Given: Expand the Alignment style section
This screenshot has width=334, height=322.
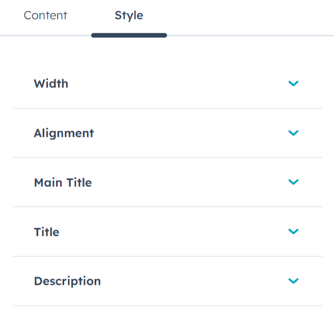Looking at the screenshot, I should (x=168, y=133).
